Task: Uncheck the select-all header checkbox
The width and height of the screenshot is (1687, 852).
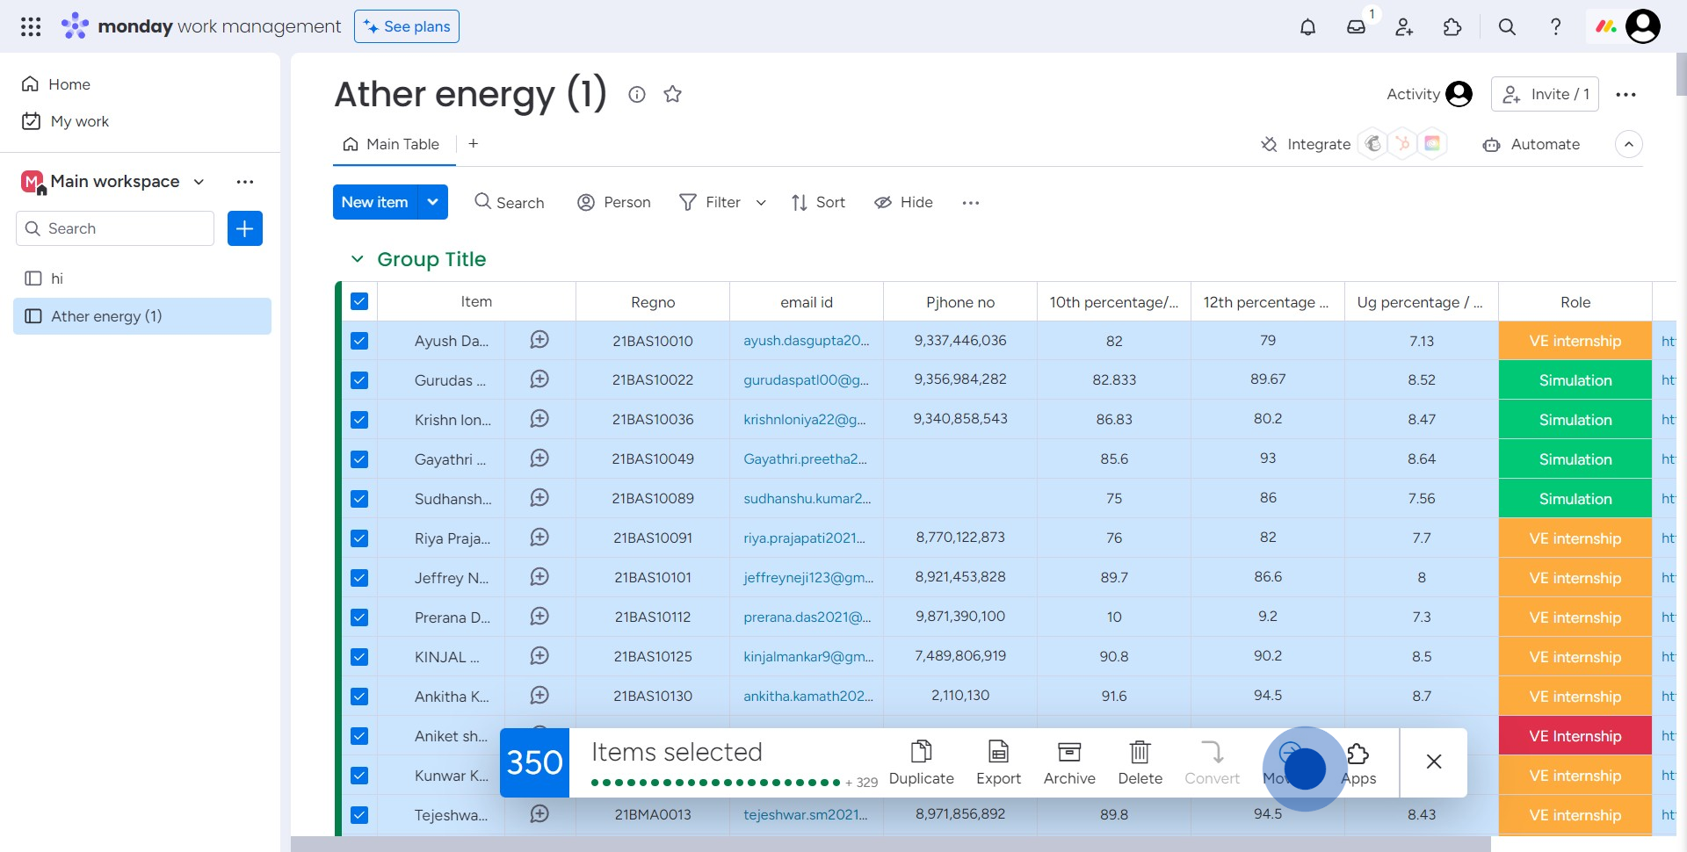Action: (359, 301)
